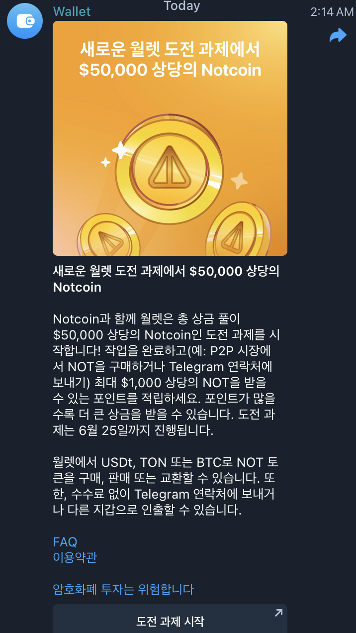Tap the paragraph ending with 6월 25일까지 진행됩니다
Image resolution: width=356 pixels, height=633 pixels.
[167, 375]
